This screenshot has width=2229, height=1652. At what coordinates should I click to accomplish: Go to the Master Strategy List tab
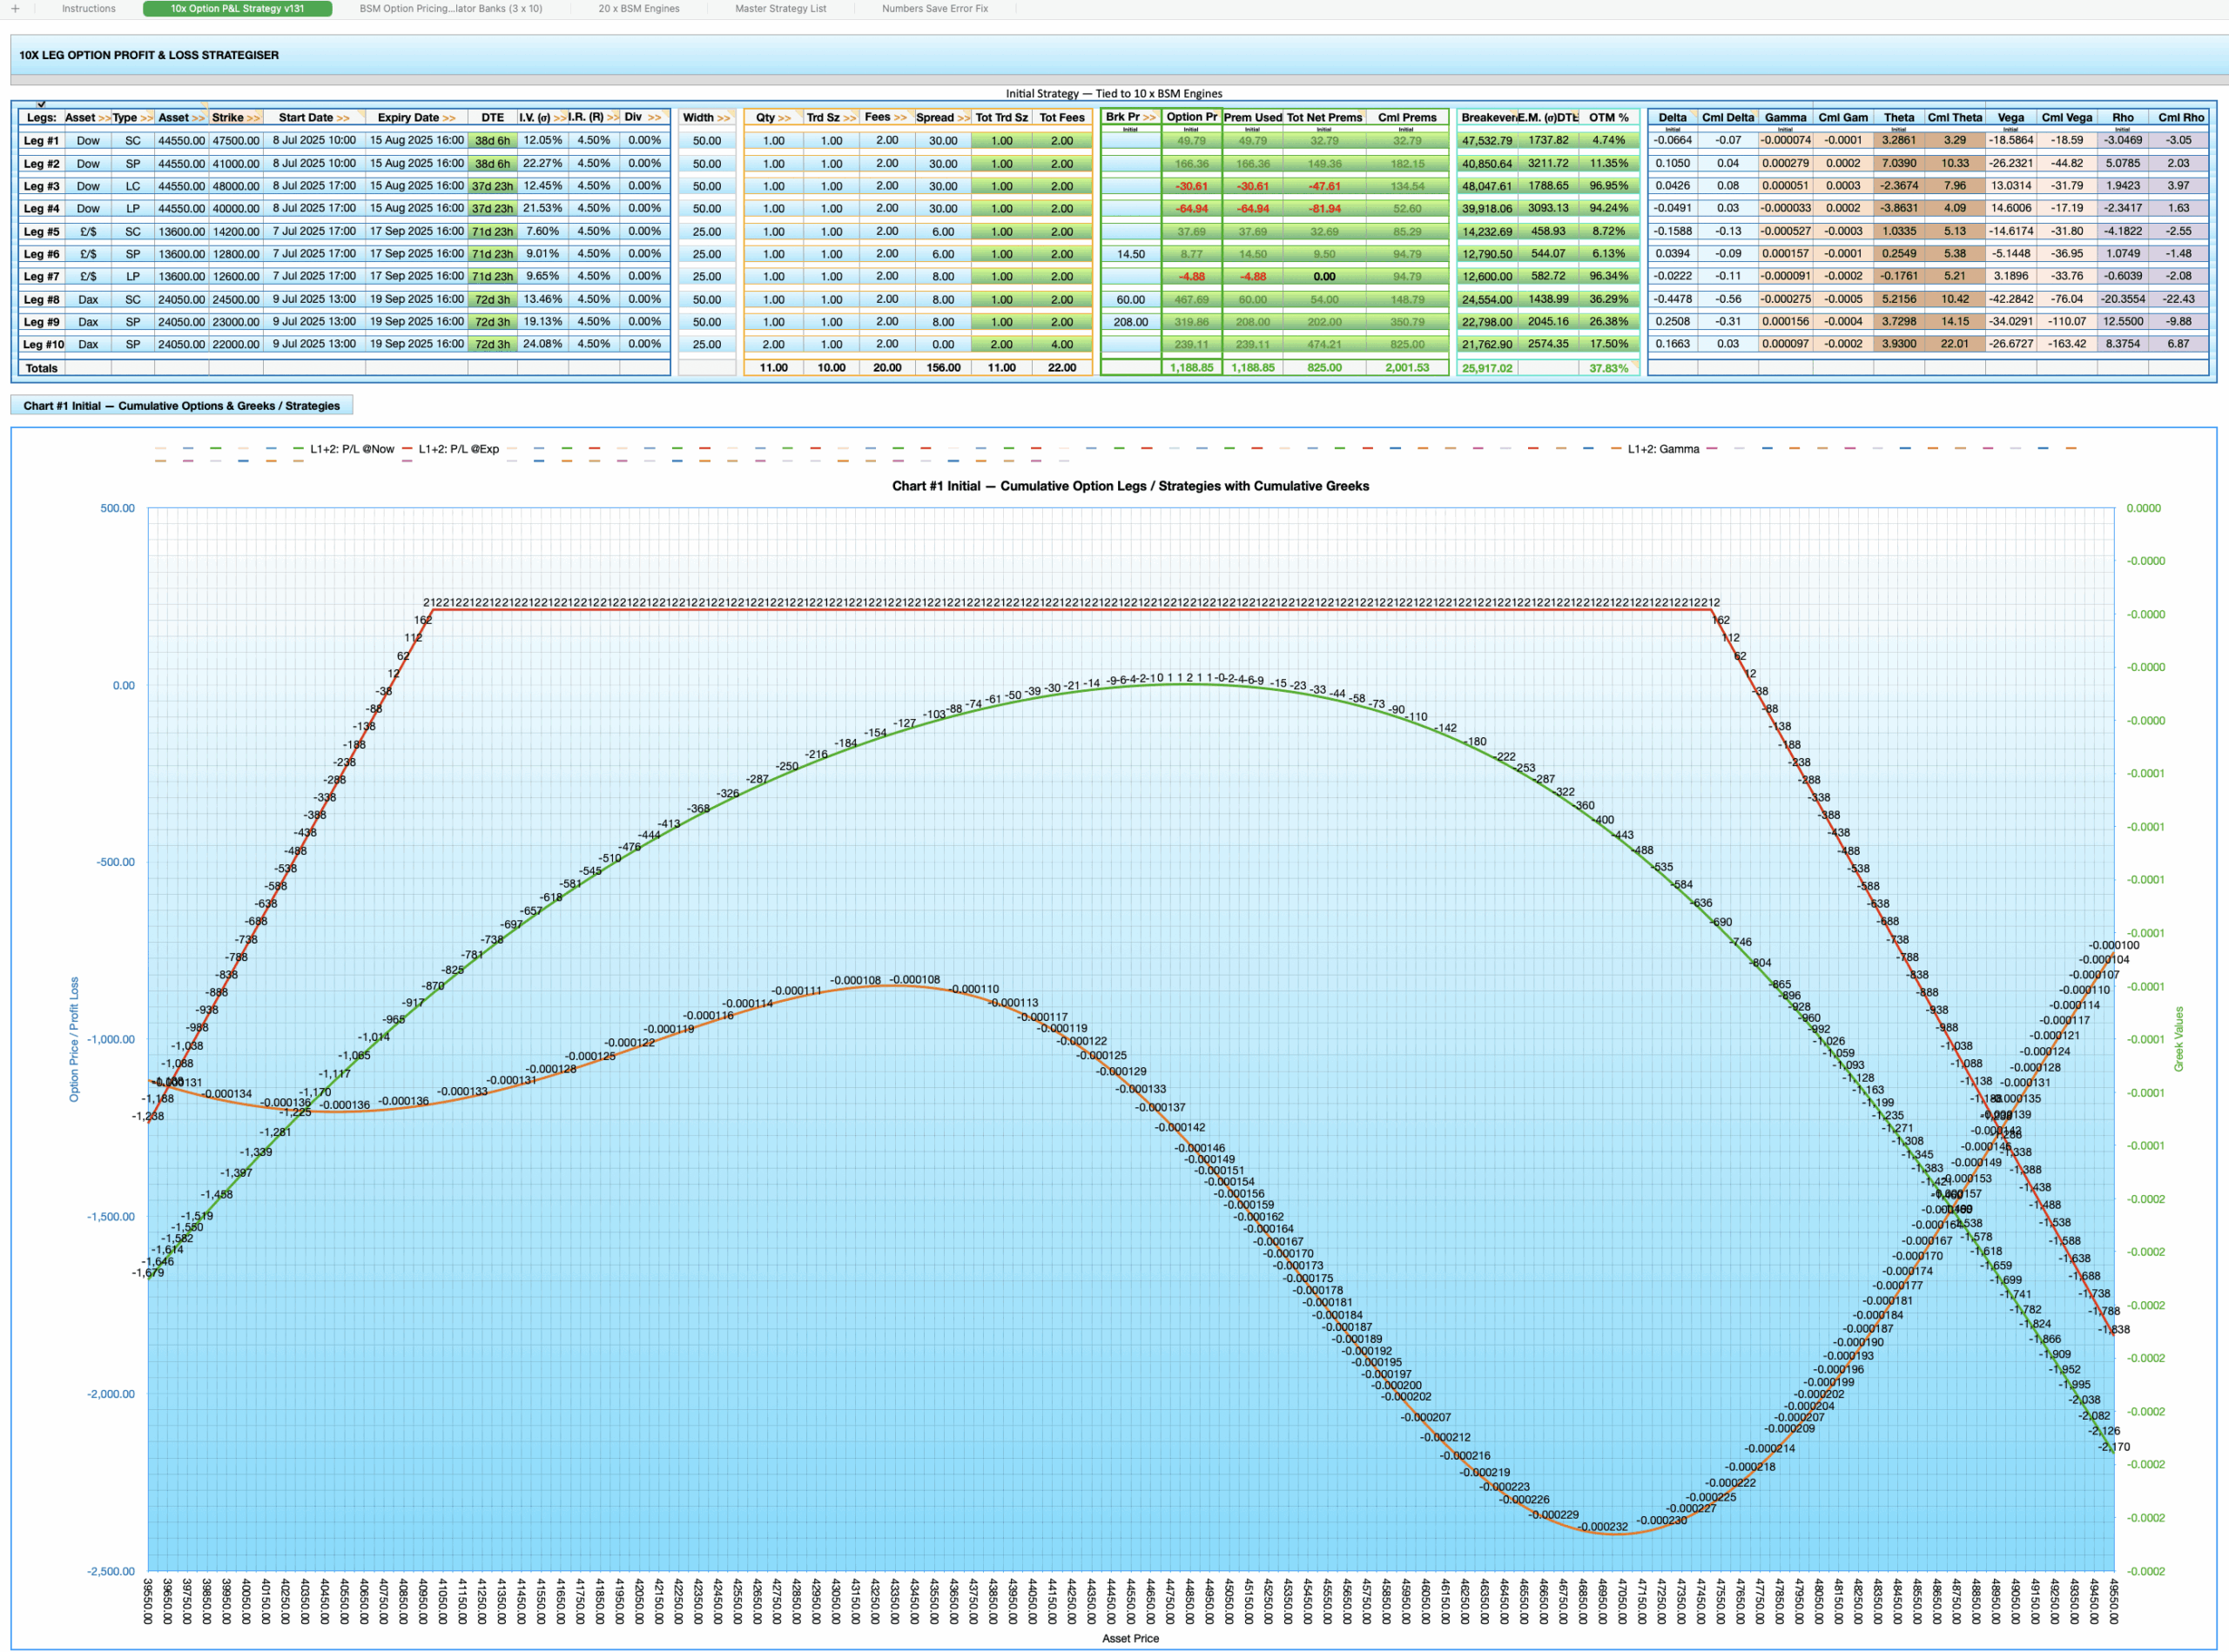coord(780,9)
